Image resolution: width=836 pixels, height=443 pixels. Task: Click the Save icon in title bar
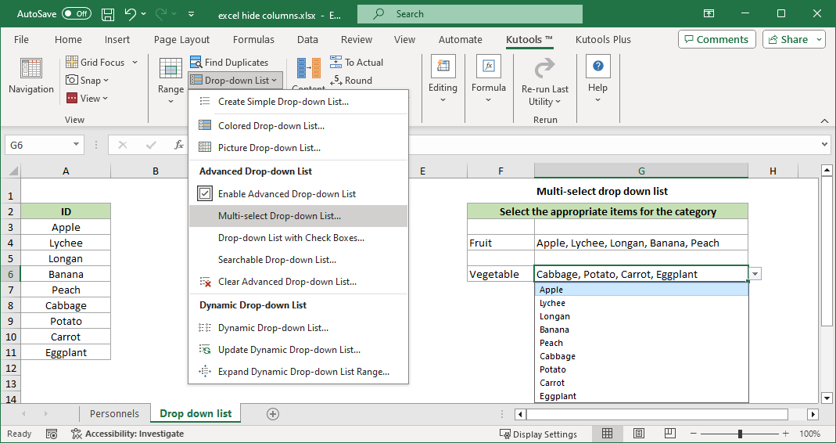(108, 14)
